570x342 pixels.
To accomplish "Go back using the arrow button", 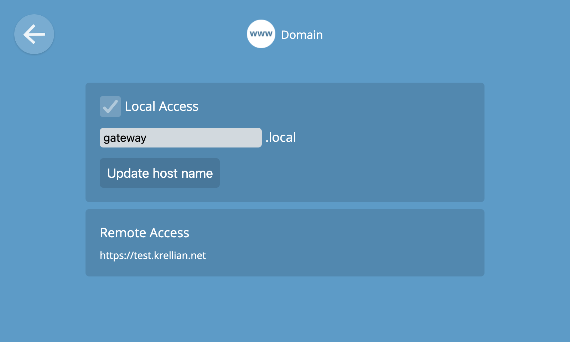I will pyautogui.click(x=34, y=34).
